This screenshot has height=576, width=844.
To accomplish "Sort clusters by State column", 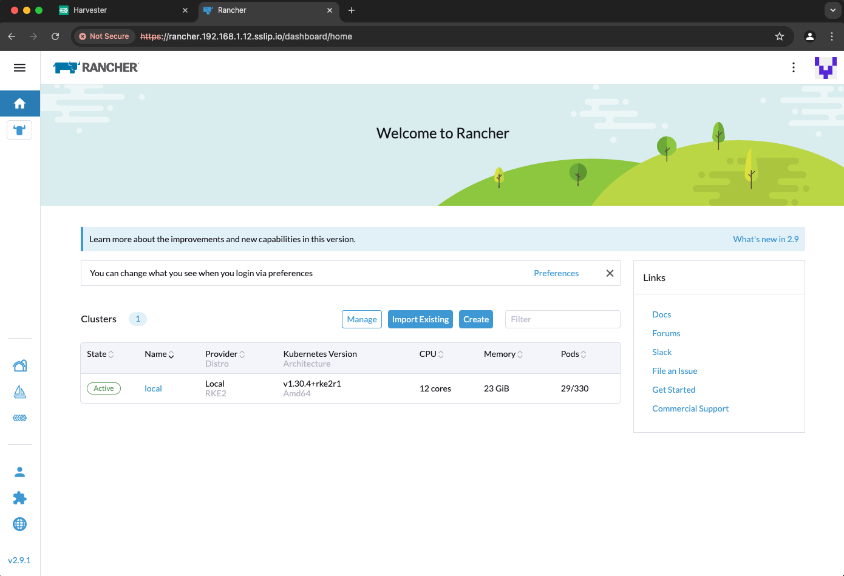I will click(100, 354).
